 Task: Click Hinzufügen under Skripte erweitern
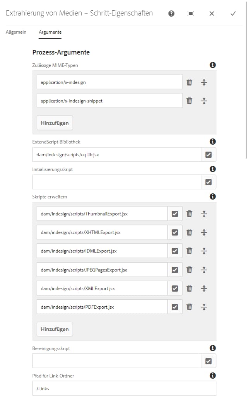(55, 329)
